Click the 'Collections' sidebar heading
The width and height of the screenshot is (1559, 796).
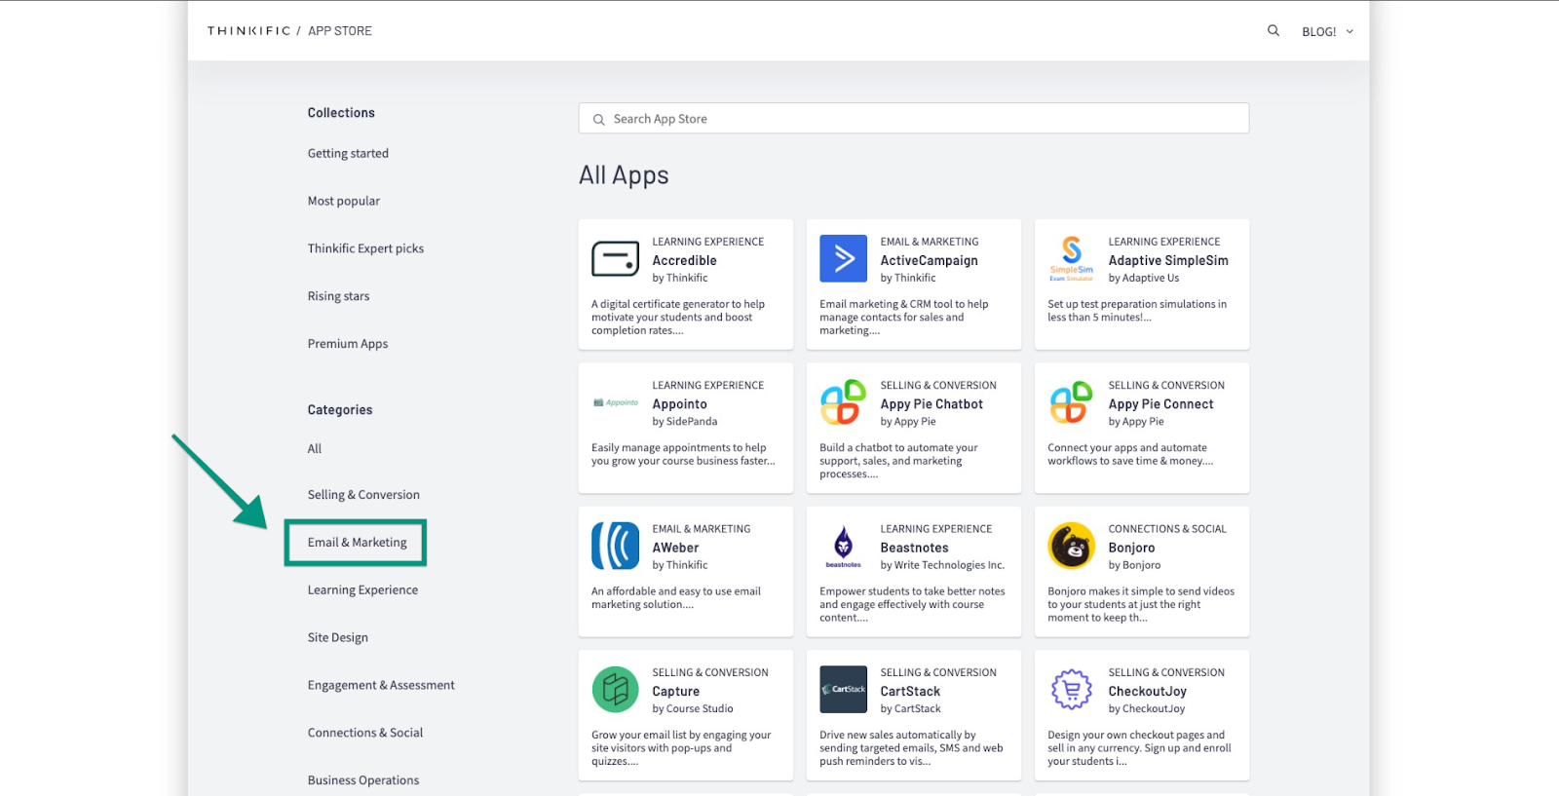pos(341,113)
